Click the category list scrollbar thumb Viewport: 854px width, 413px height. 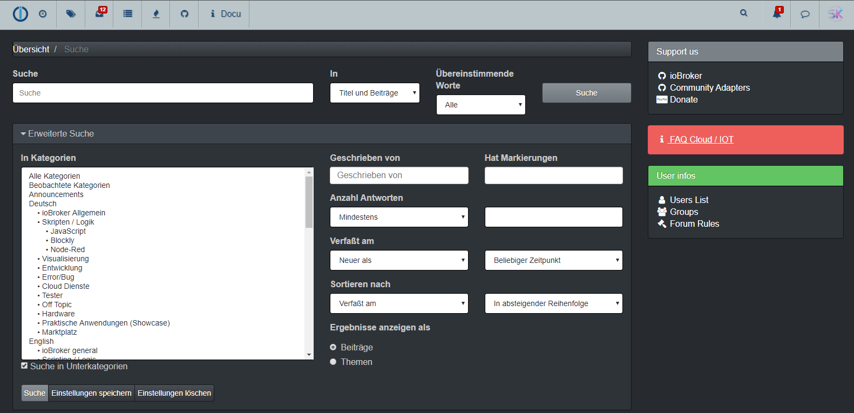(309, 202)
